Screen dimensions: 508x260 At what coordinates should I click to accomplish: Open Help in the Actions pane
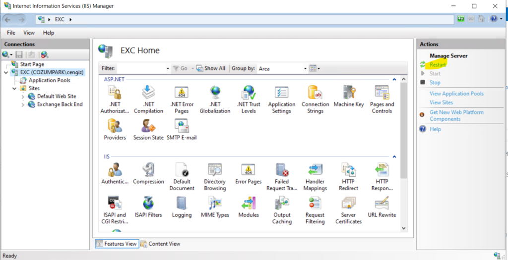click(435, 129)
